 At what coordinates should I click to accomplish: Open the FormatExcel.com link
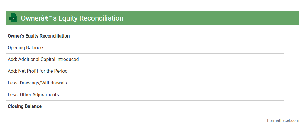coord(283,120)
